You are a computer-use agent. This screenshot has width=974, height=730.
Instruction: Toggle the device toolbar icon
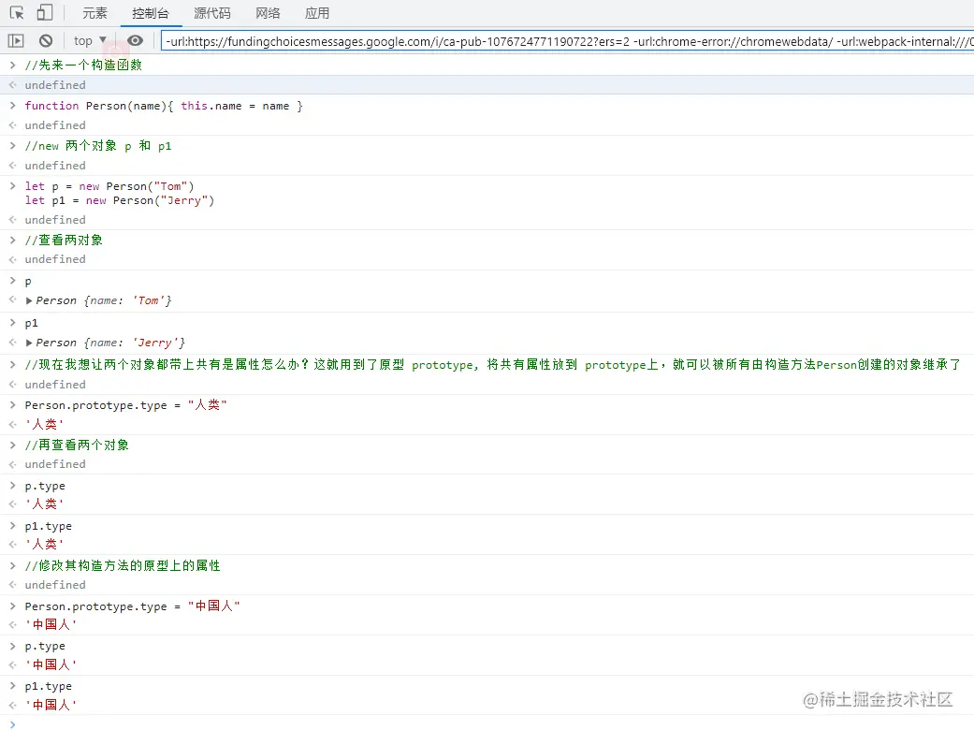(45, 13)
